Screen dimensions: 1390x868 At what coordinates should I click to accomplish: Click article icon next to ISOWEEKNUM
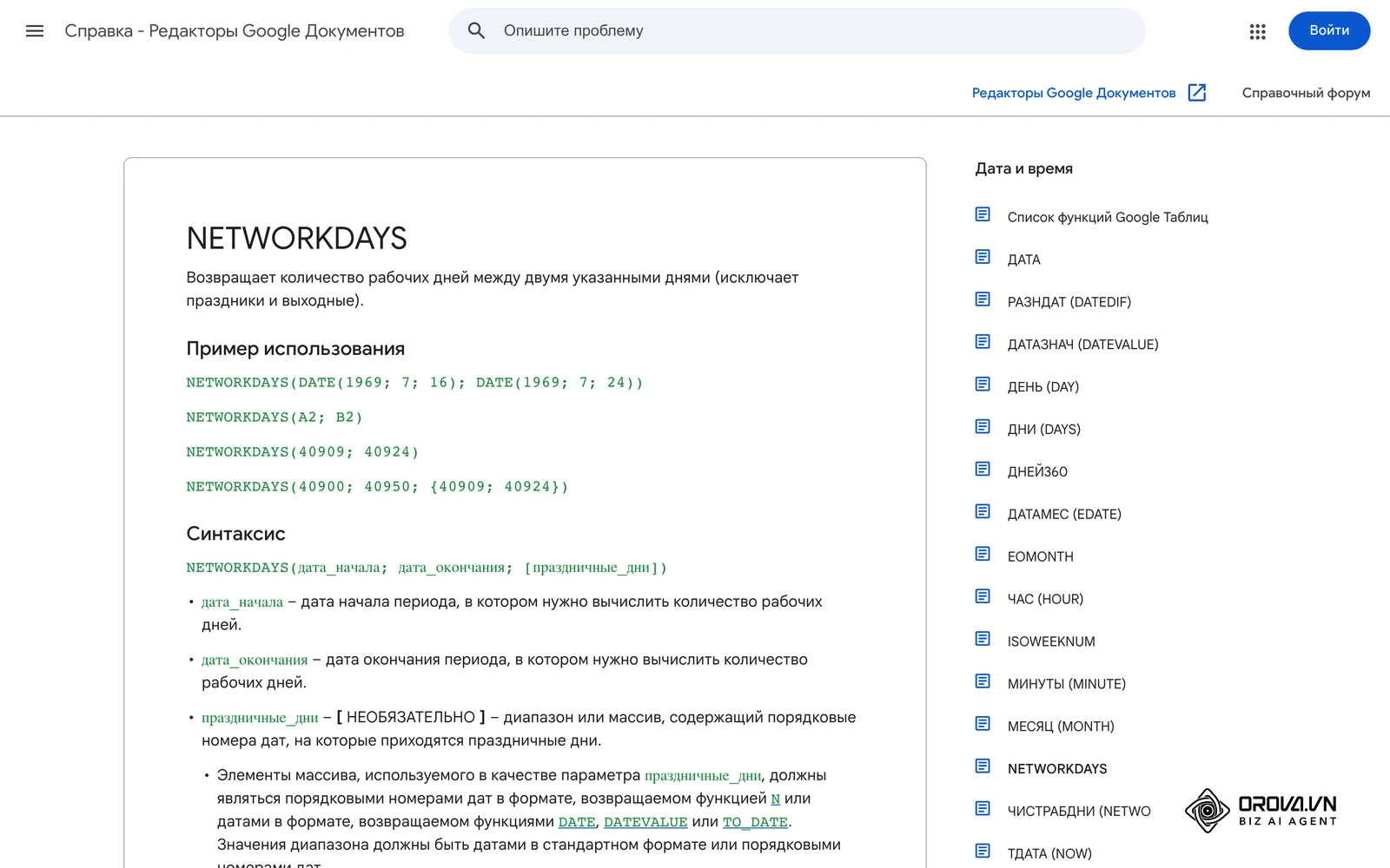pos(983,640)
